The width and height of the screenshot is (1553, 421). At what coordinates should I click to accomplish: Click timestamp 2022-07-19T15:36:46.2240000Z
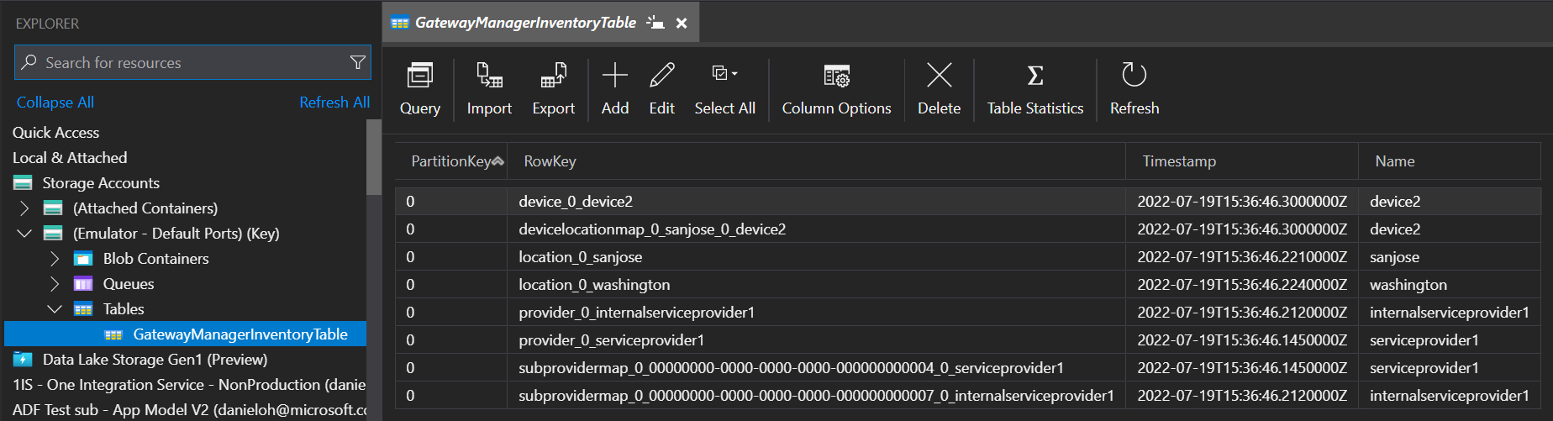[x=1242, y=284]
